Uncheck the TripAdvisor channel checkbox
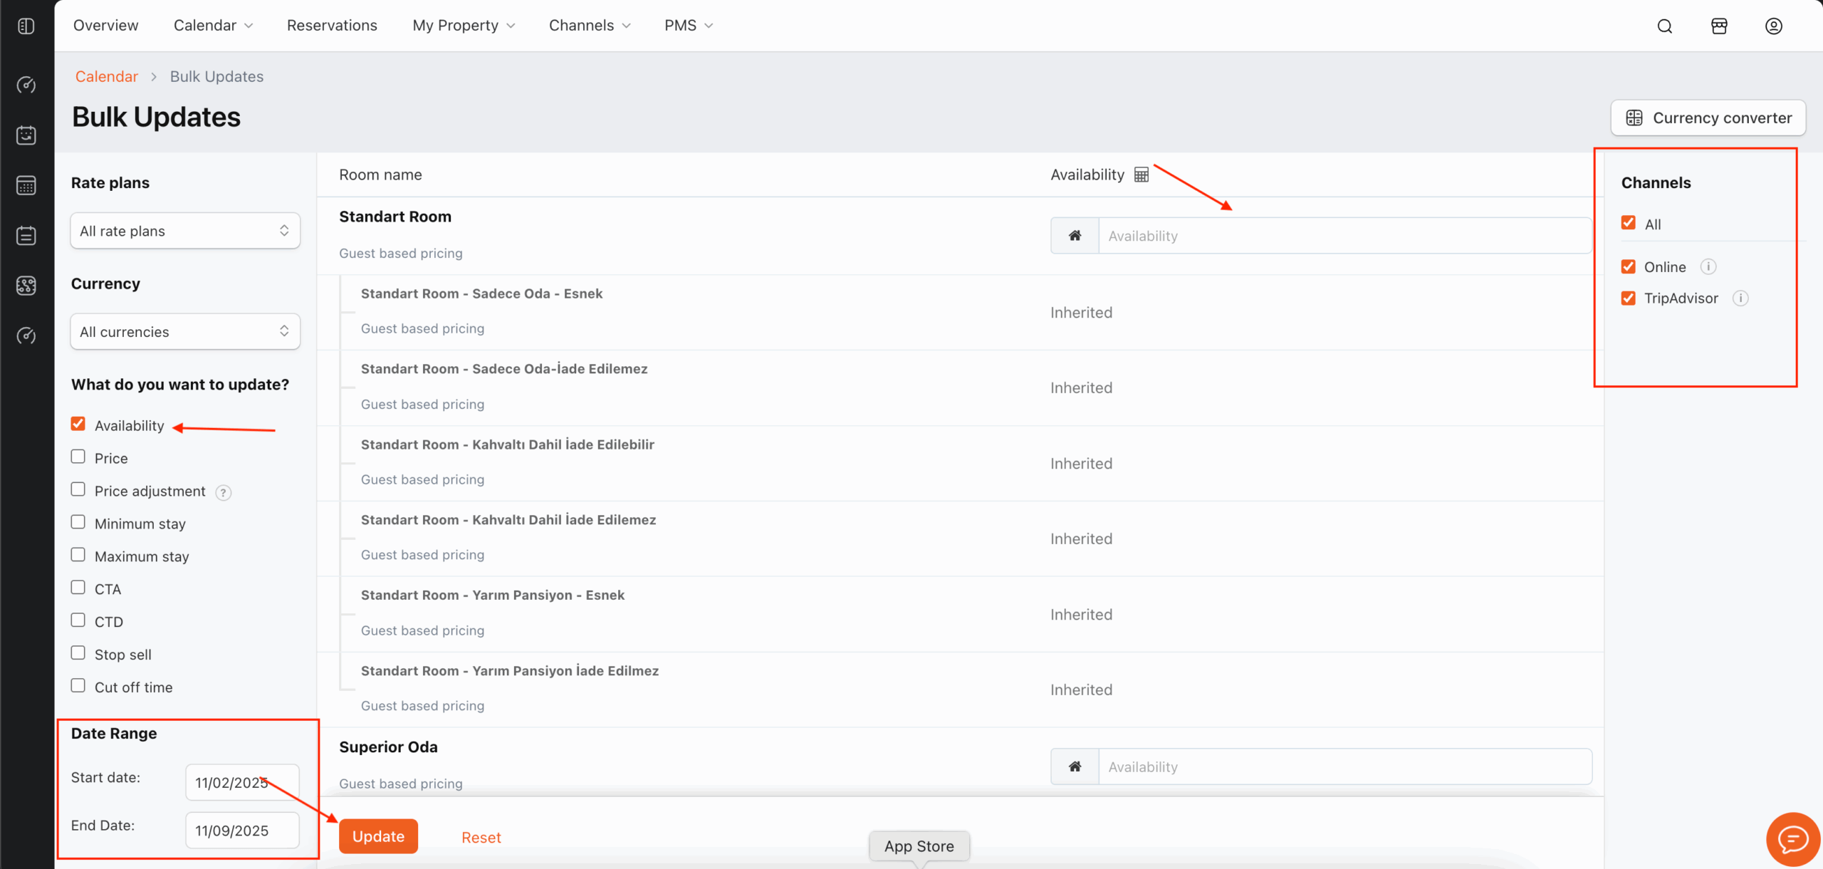Screen dimensions: 1823x869 (1629, 298)
